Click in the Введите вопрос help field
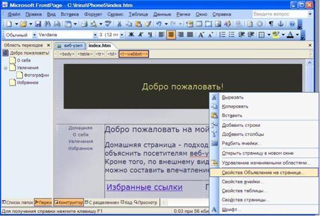 (x=280, y=14)
